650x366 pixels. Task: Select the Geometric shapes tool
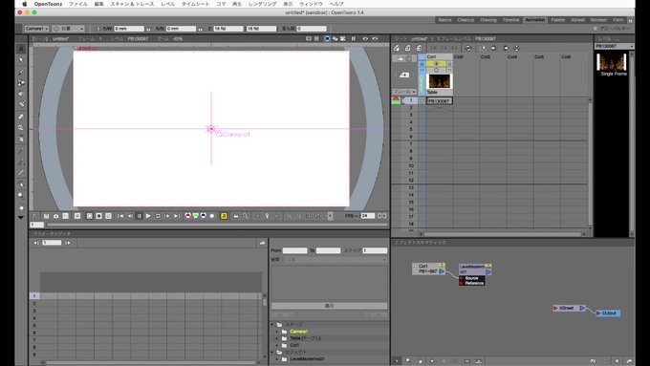point(21,83)
